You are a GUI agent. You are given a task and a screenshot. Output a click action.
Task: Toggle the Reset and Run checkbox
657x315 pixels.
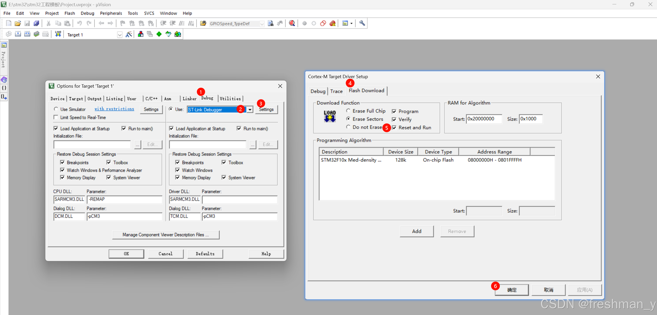tap(394, 128)
